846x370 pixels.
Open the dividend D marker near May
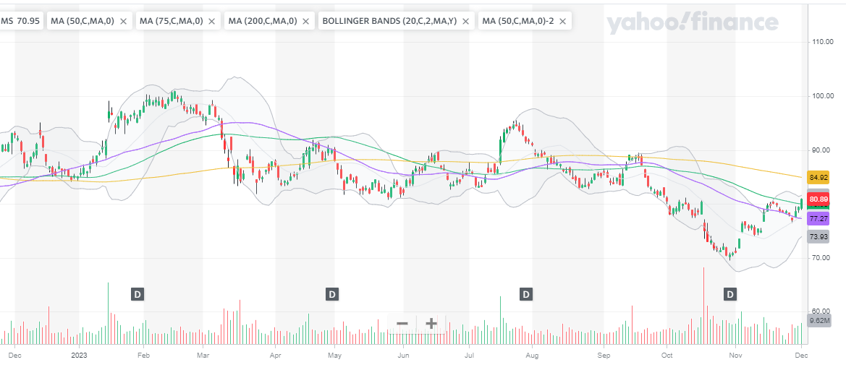pos(332,294)
